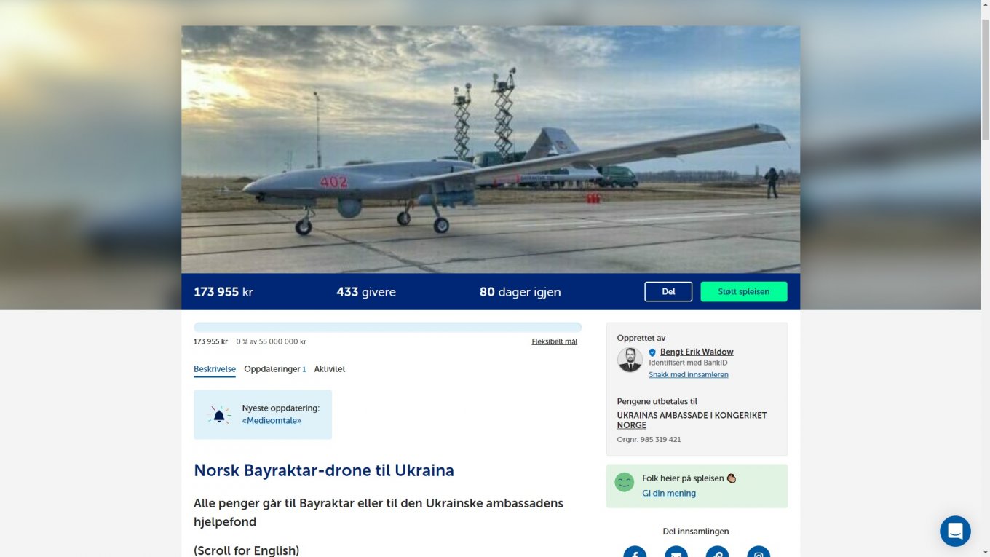Click the fundraising progress bar
Viewport: 990px width, 557px height.
pos(387,328)
